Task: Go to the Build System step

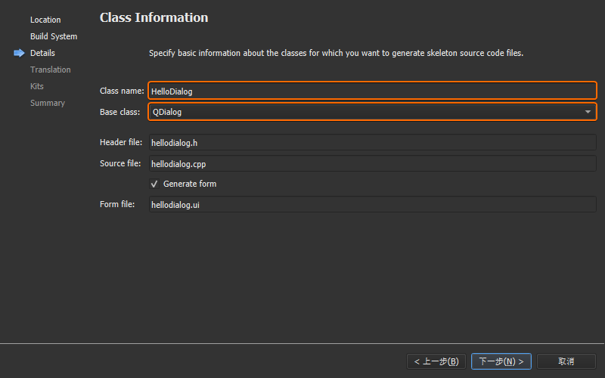Action: tap(54, 36)
